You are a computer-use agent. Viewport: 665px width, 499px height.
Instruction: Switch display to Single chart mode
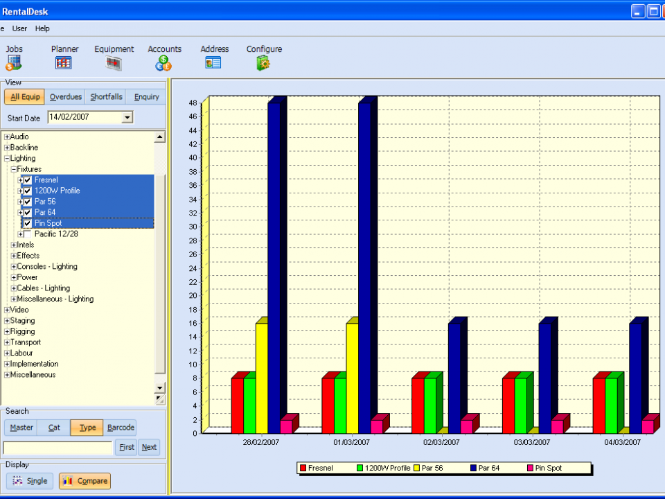pyautogui.click(x=30, y=481)
